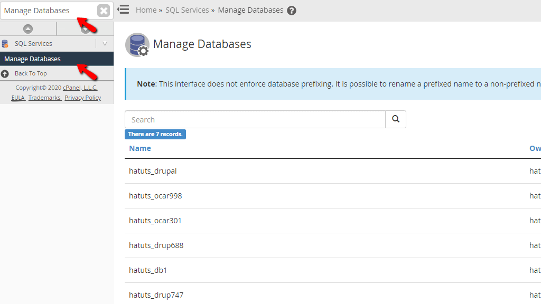Click into the database Search field
The image size is (541, 304).
pos(255,120)
